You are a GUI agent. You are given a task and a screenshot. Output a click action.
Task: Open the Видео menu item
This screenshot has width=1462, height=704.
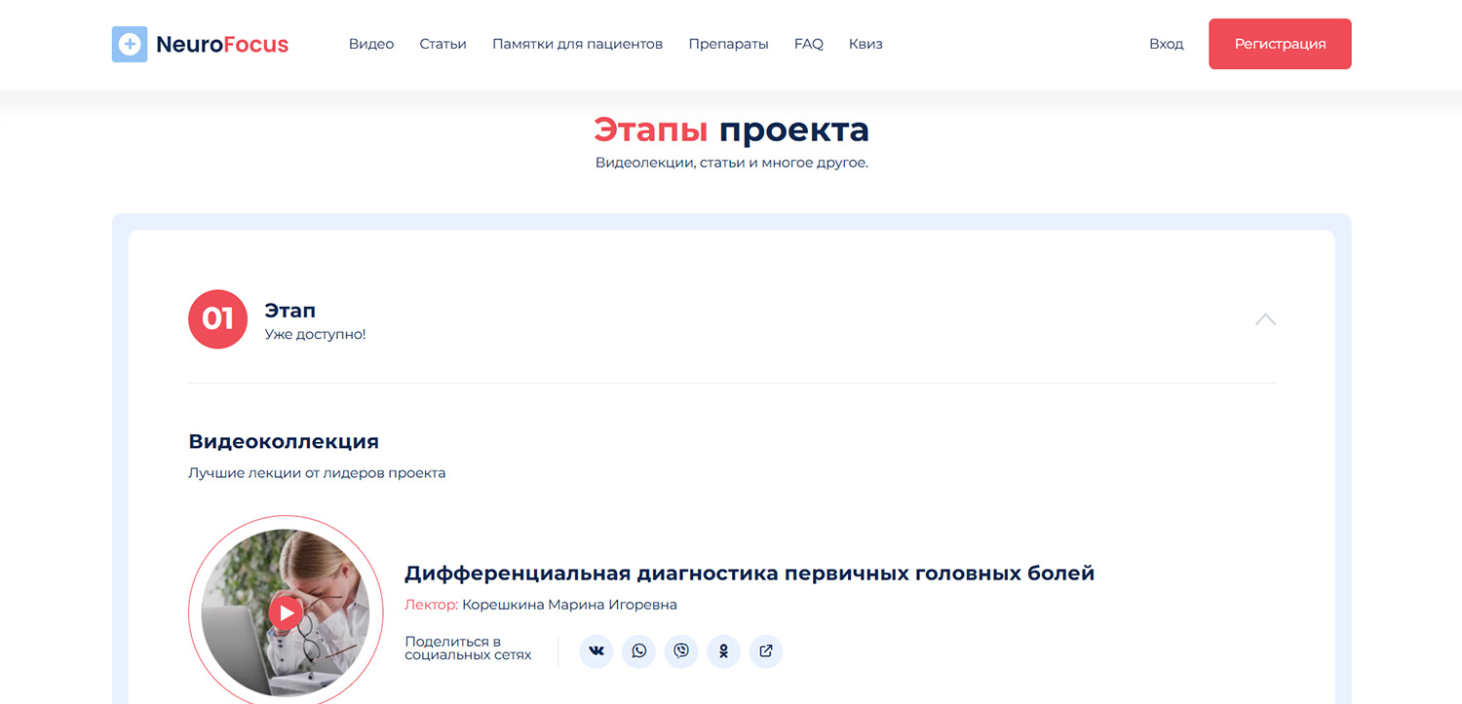(371, 44)
